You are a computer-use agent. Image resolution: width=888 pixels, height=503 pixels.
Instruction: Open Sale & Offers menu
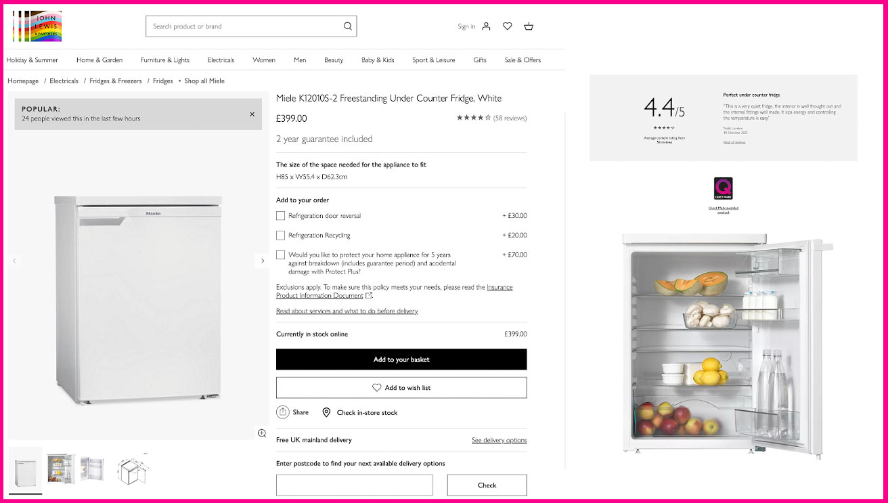click(x=523, y=60)
